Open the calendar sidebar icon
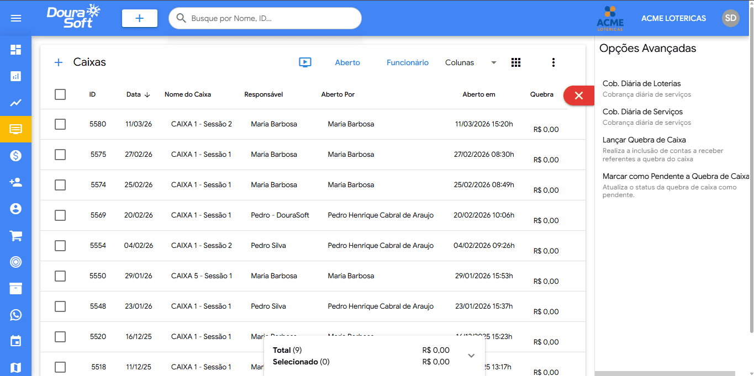 16,341
